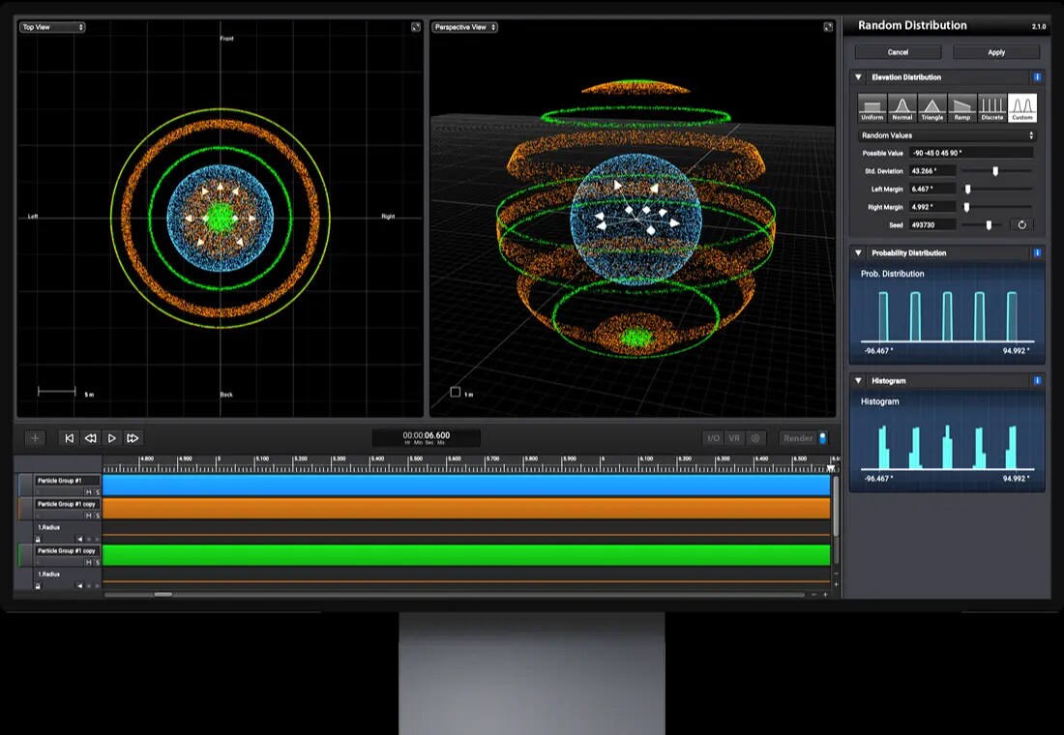Open the Perspective View dropdown
This screenshot has width=1064, height=735.
click(465, 27)
